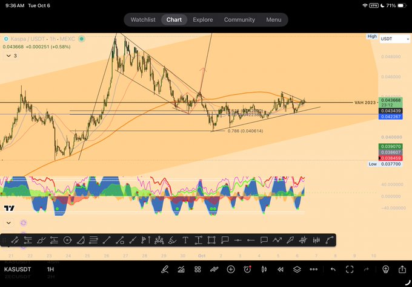The height and width of the screenshot is (287, 412).
Task: Select the horizontal ray tool
Action: coord(251,240)
